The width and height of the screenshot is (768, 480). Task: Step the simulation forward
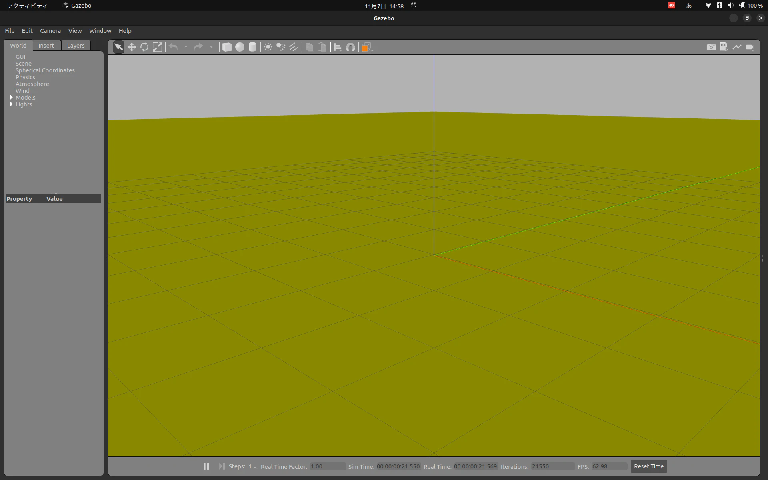coord(222,466)
